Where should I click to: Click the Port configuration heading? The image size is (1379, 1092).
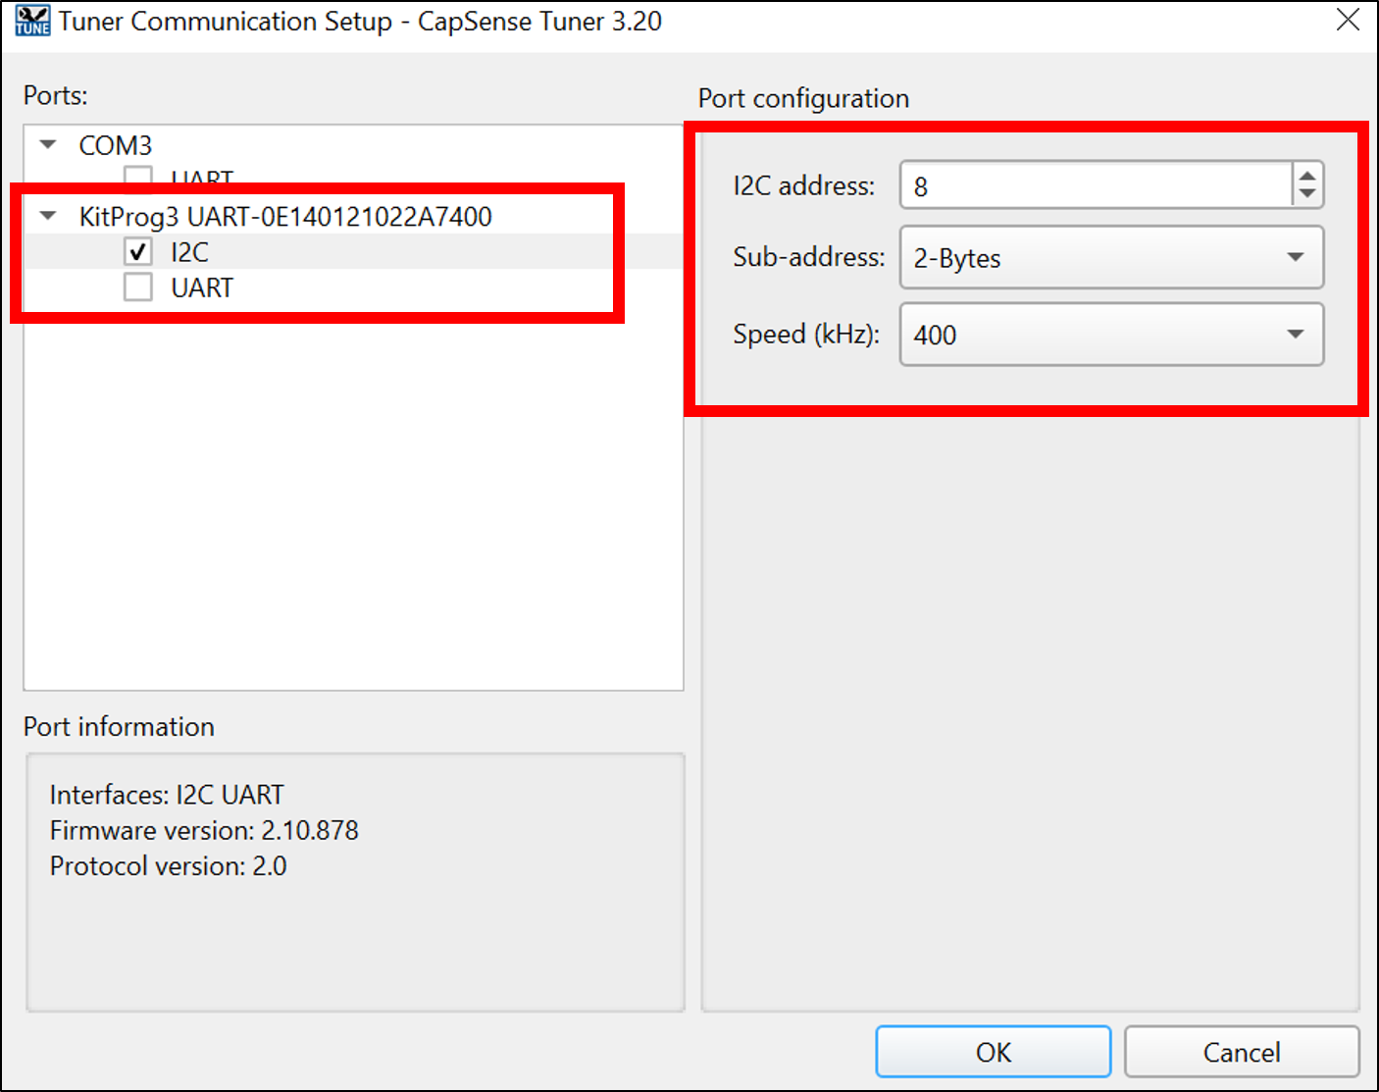point(803,98)
